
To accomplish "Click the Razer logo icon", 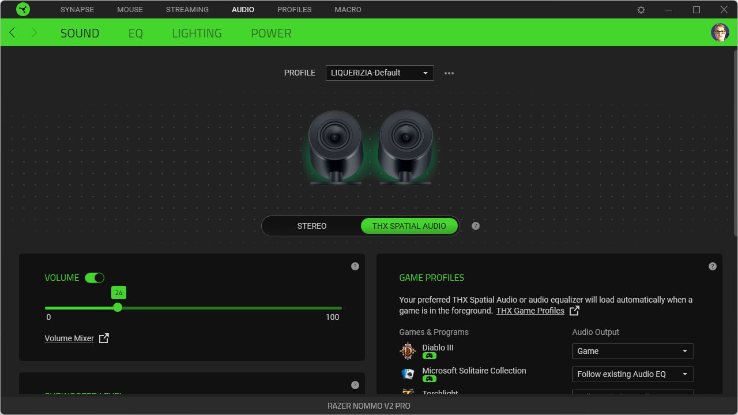I will 23,9.
